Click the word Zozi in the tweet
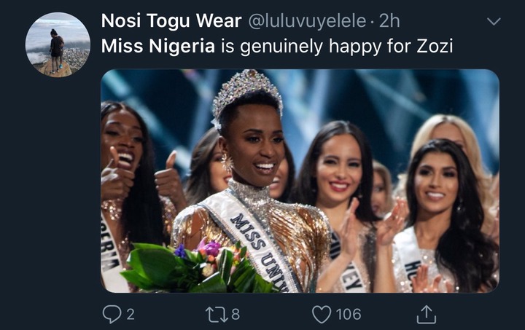 [435, 46]
